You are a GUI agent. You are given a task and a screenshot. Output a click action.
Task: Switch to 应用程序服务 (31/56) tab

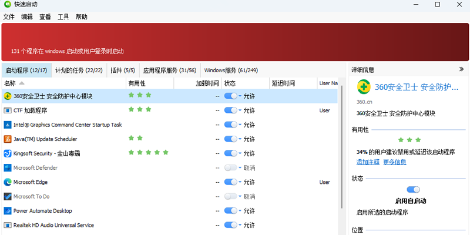(x=170, y=70)
